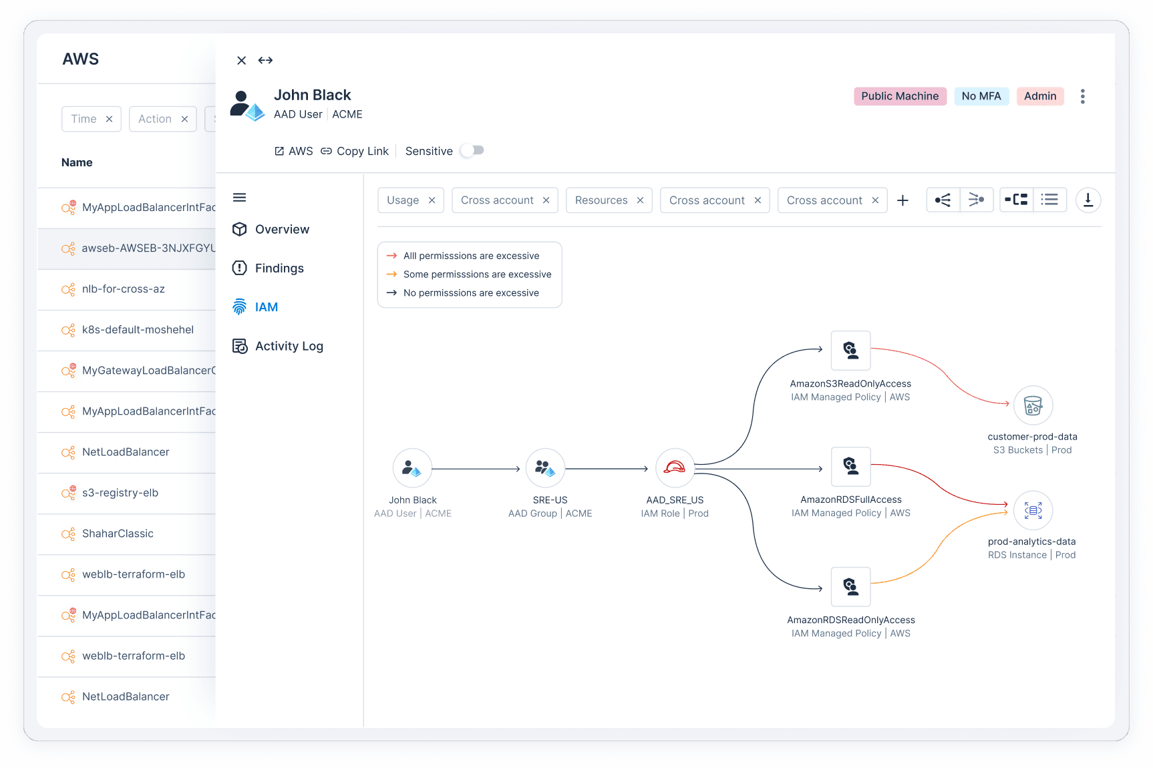Image resolution: width=1153 pixels, height=768 pixels.
Task: Remove the Resources filter chip
Action: tap(640, 200)
